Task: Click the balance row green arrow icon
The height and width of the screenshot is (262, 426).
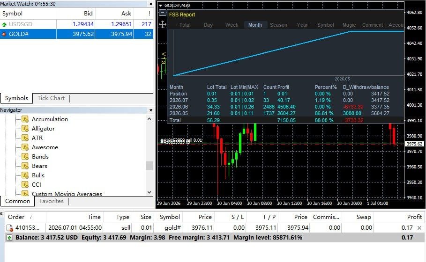Action: (x=9, y=238)
